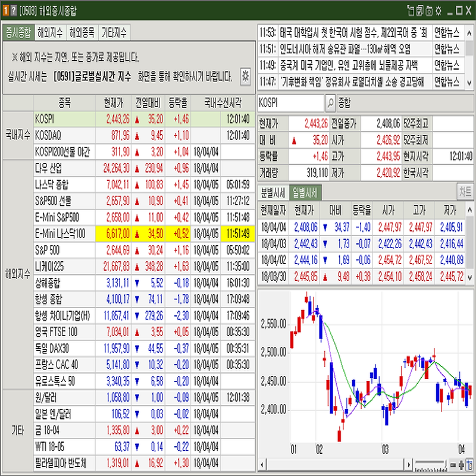Select the 니케이225 row

(x=144, y=267)
